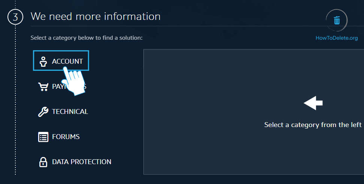Select the ACCOUNT category label
Screen dimensions: 364x184
[x=67, y=61]
